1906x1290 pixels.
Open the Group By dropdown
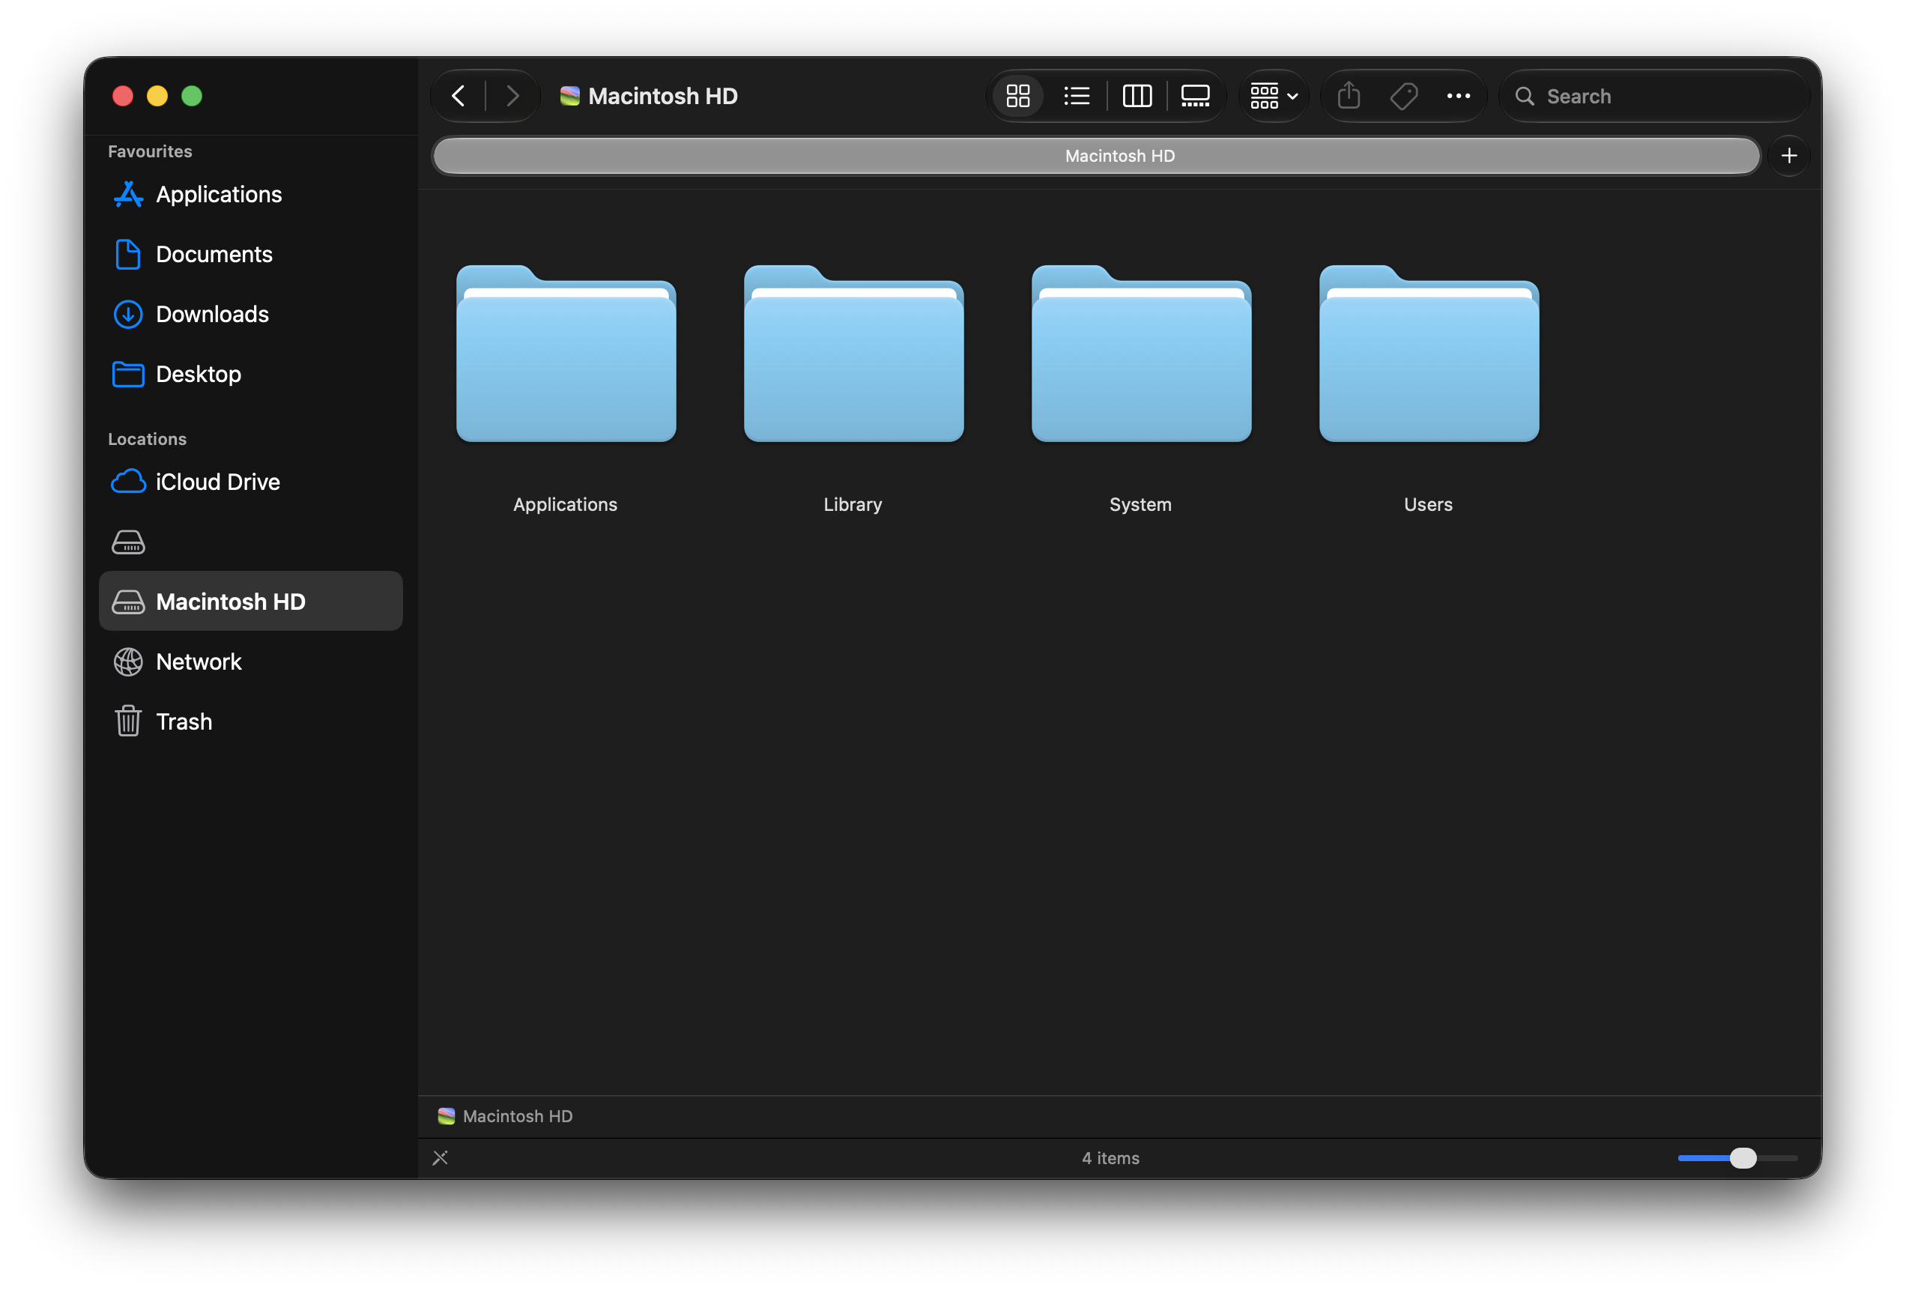point(1274,96)
